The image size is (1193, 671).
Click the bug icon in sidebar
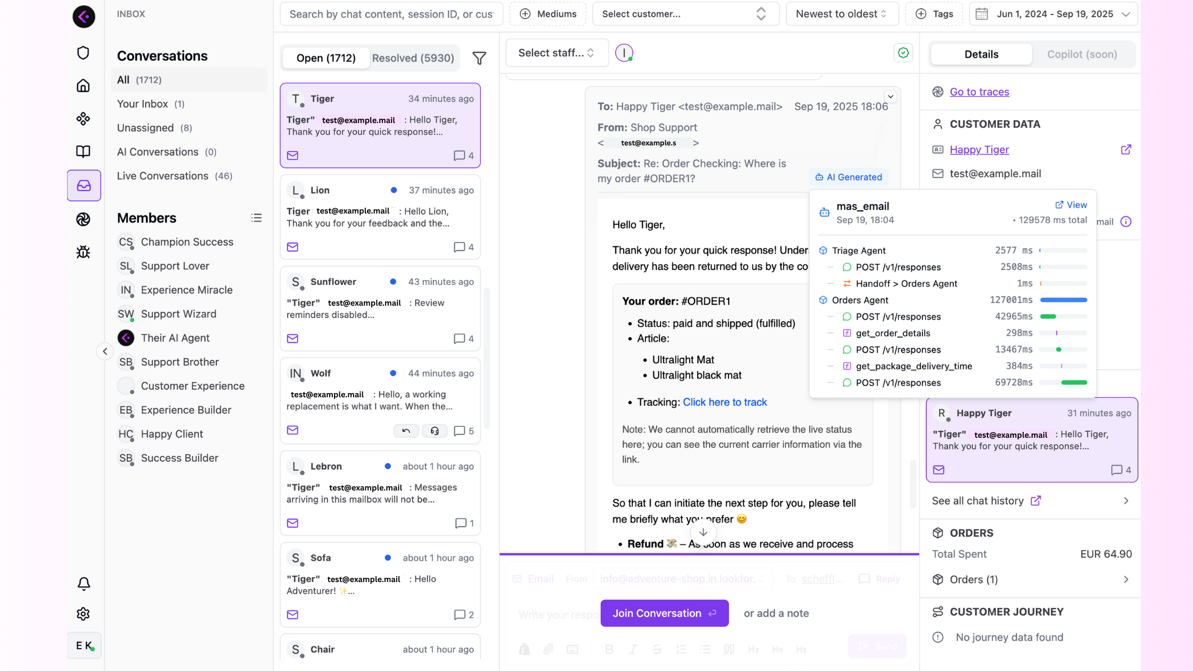(x=83, y=252)
